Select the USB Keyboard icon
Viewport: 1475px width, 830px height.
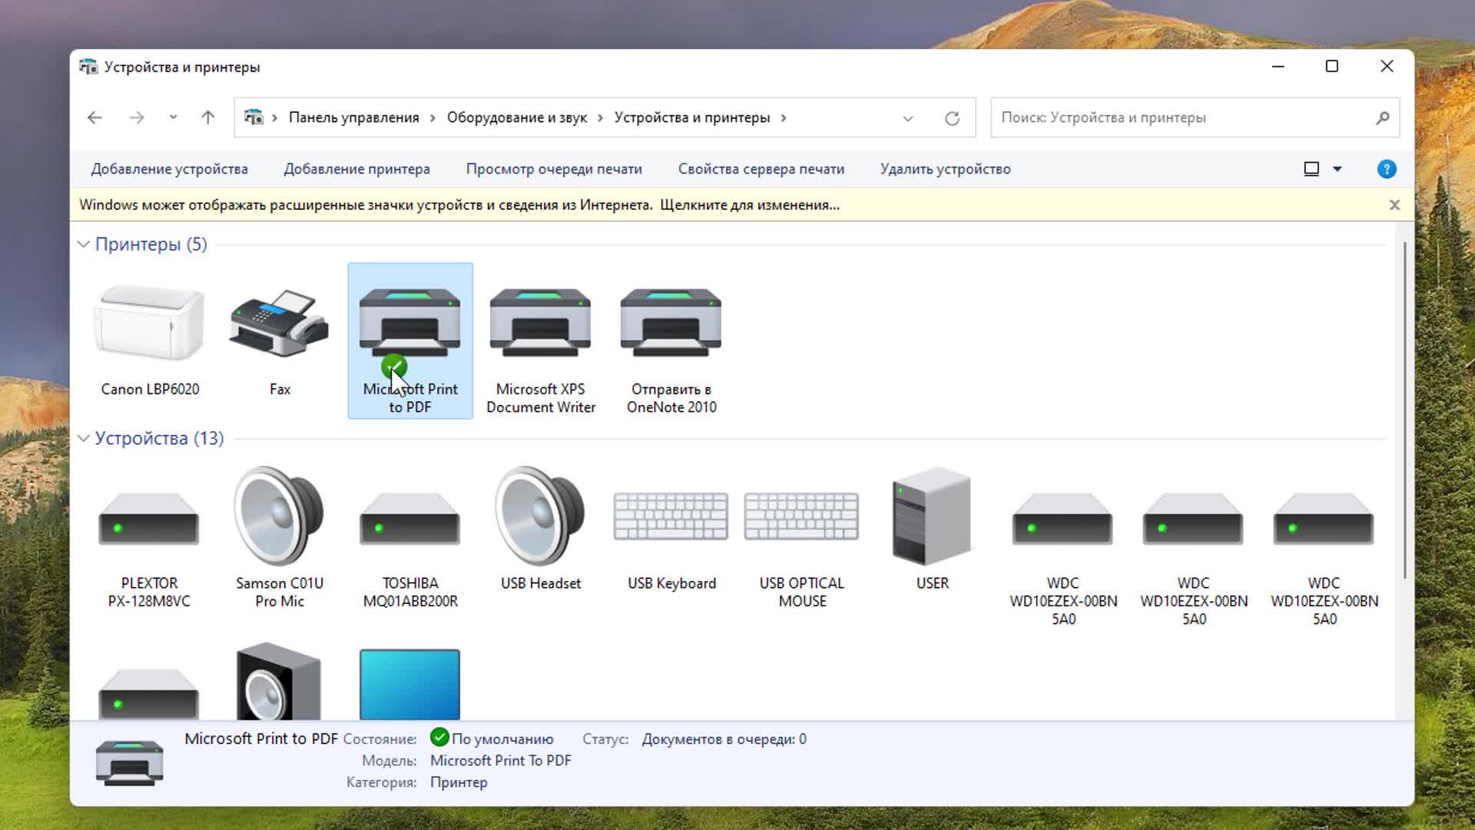671,516
